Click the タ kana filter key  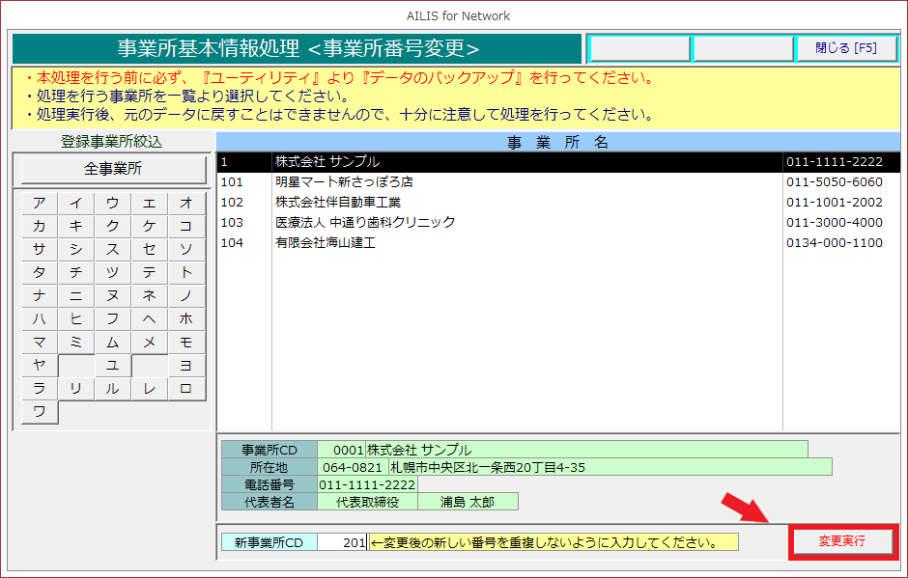[x=40, y=273]
